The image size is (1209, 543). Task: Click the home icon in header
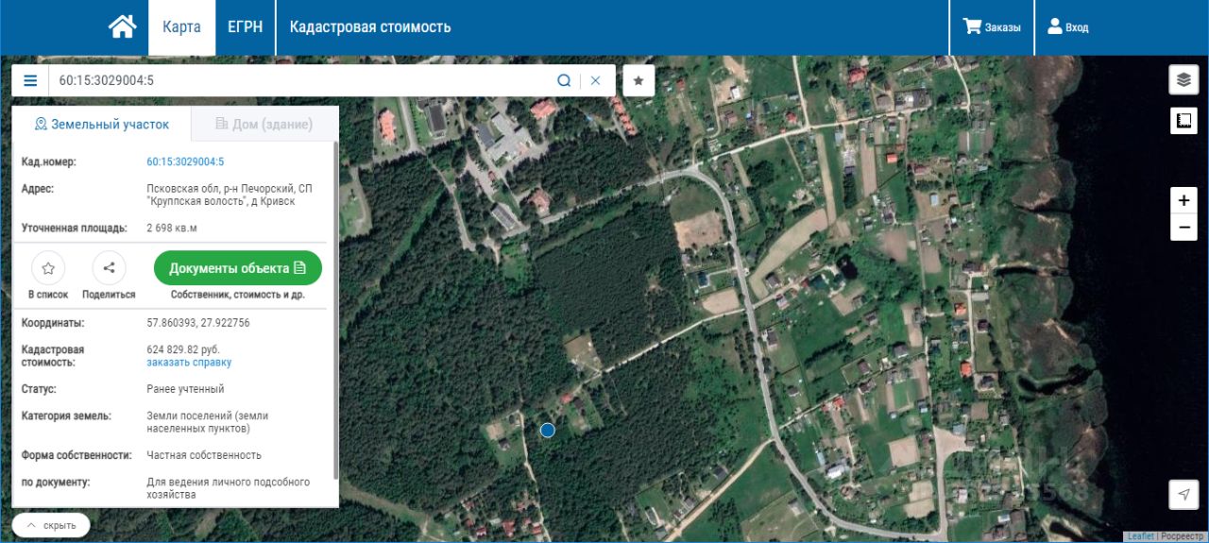click(123, 26)
